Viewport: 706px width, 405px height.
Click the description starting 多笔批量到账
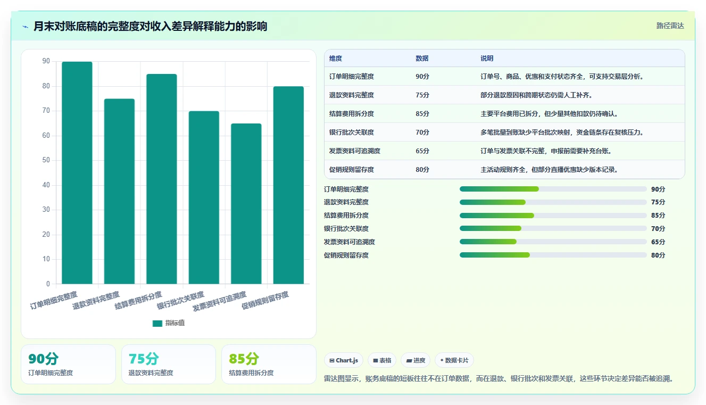click(562, 133)
